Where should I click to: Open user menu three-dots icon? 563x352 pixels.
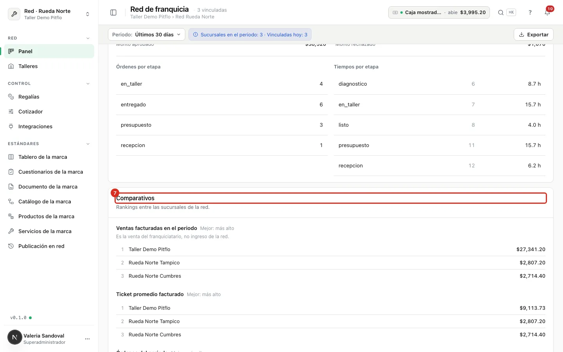(88, 339)
